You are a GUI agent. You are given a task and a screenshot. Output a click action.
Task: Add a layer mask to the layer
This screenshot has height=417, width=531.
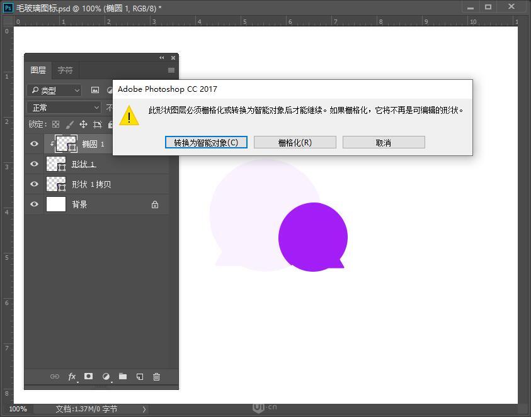(x=88, y=377)
